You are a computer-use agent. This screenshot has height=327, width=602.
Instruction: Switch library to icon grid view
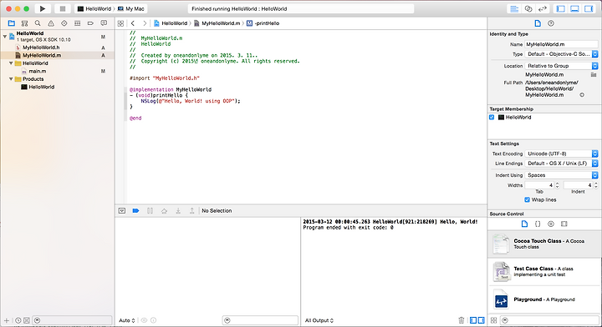coord(494,320)
